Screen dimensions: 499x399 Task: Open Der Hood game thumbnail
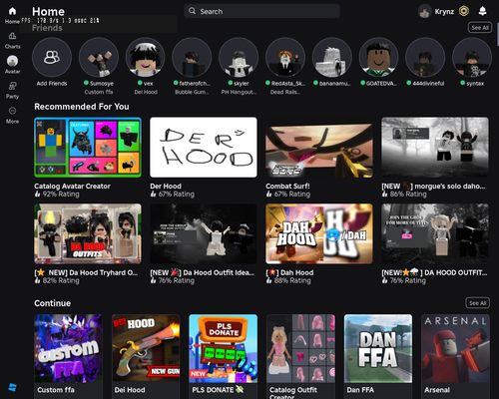[x=204, y=147]
